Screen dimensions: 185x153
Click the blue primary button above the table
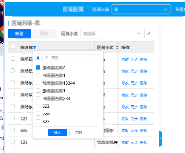click(19, 33)
